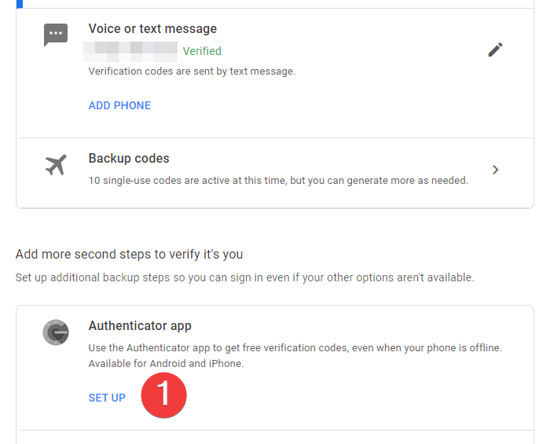The height and width of the screenshot is (444, 554).
Task: Click SET UP for Authenticator app
Action: 107,398
